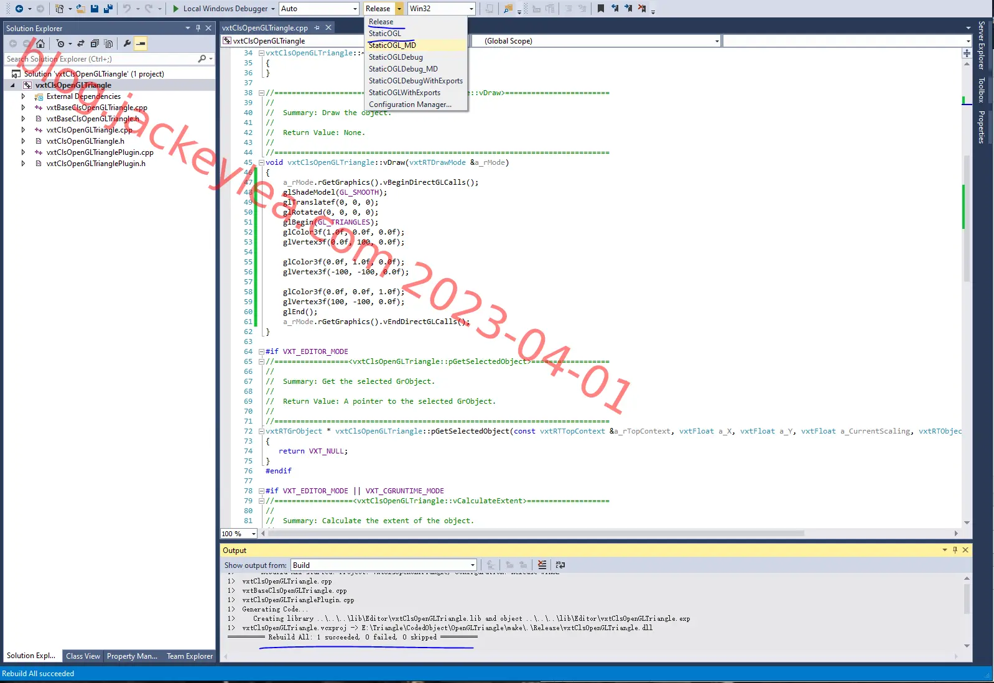This screenshot has width=994, height=683.
Task: Click the Solution Explorer Home icon
Action: 40,44
